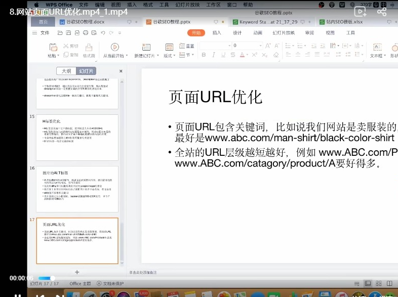The width and height of the screenshot is (398, 297).
Task: Select slide 17 thumbnail 页面URL优化
Action: [77, 241]
